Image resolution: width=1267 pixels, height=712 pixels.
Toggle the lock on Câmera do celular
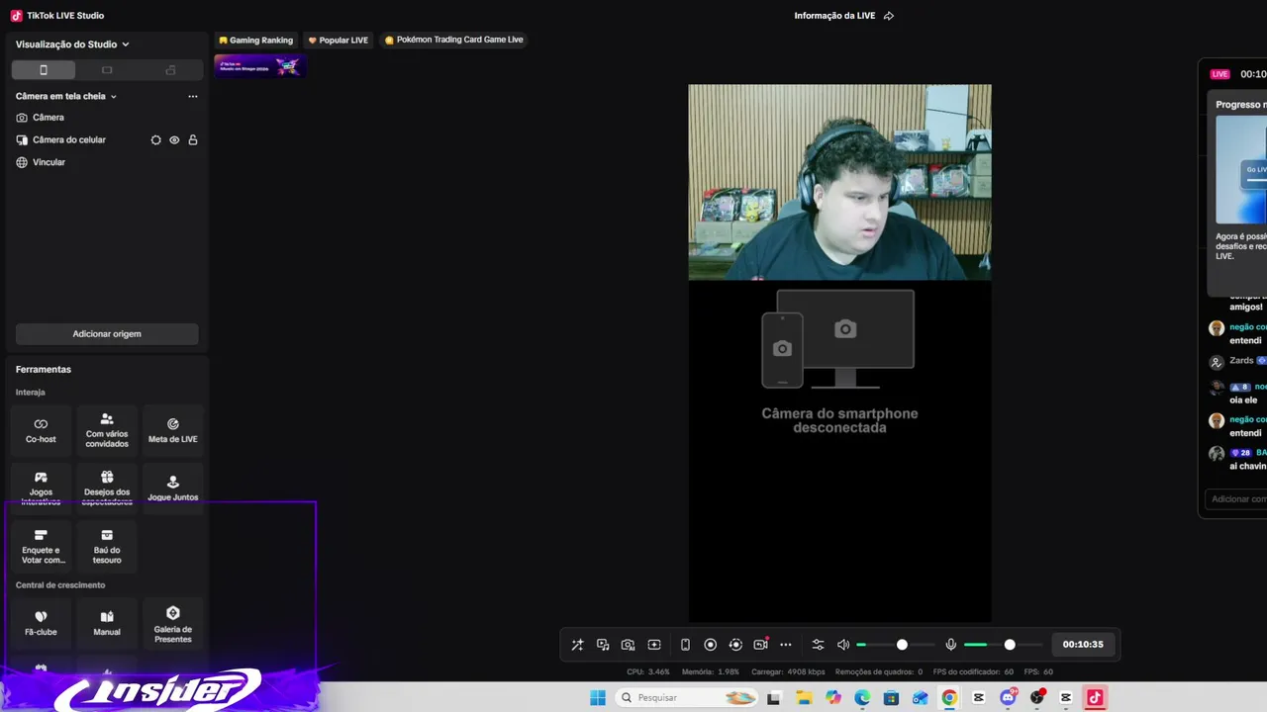coord(193,140)
